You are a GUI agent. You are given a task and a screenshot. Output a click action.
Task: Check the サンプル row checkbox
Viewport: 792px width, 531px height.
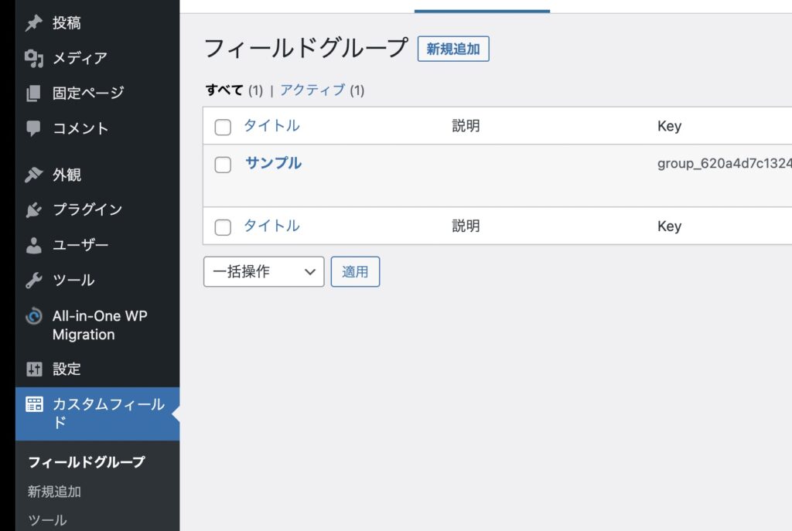pos(223,164)
